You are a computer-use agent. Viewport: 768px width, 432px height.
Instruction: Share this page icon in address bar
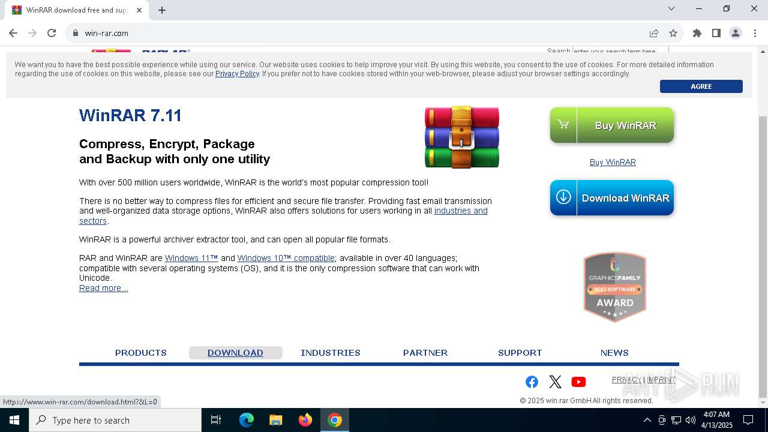[654, 33]
